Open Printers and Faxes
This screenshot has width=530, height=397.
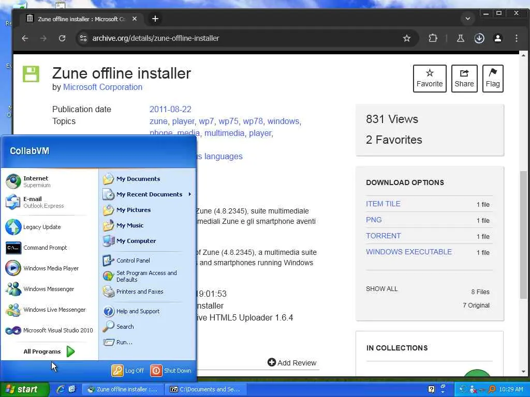click(148, 292)
